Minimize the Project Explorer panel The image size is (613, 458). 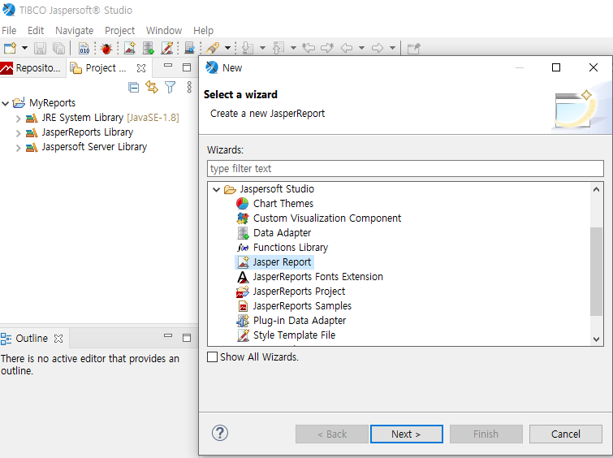point(168,66)
